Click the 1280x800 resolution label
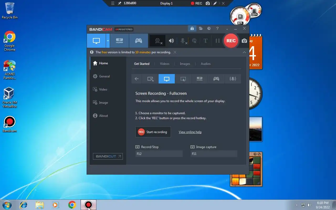This screenshot has height=210, width=336. (130, 3)
